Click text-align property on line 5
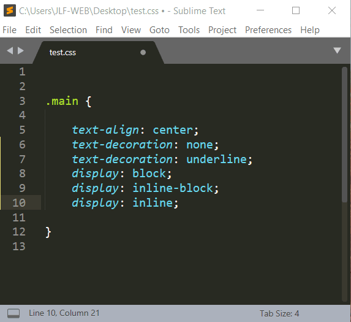 105,130
